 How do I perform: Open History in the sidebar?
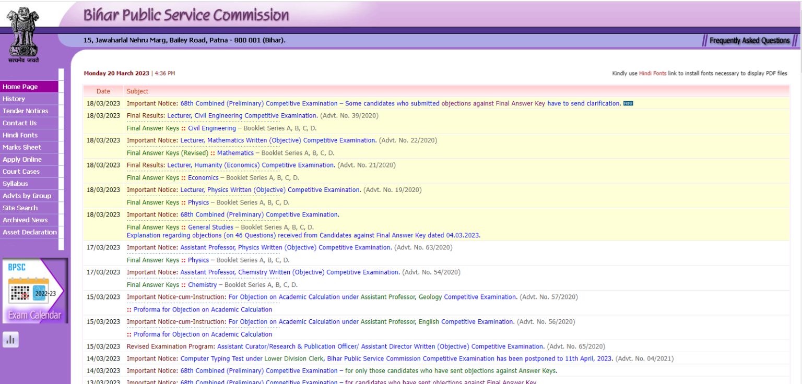(x=14, y=99)
